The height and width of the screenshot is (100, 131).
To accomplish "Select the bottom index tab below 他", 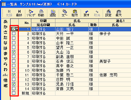I will (x=5, y=86).
